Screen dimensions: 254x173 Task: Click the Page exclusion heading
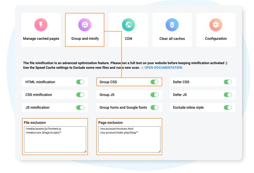[111, 123]
